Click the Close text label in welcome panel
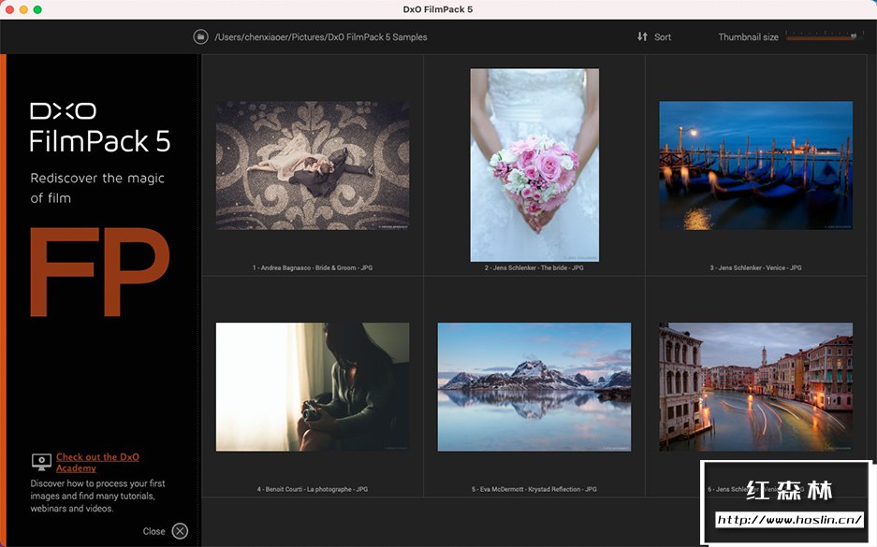The width and height of the screenshot is (877, 547). pos(153,531)
